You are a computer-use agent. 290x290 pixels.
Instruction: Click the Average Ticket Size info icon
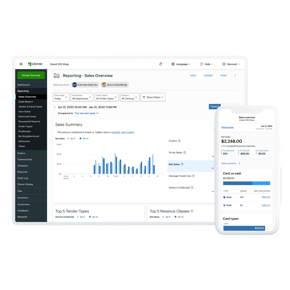tap(193, 176)
